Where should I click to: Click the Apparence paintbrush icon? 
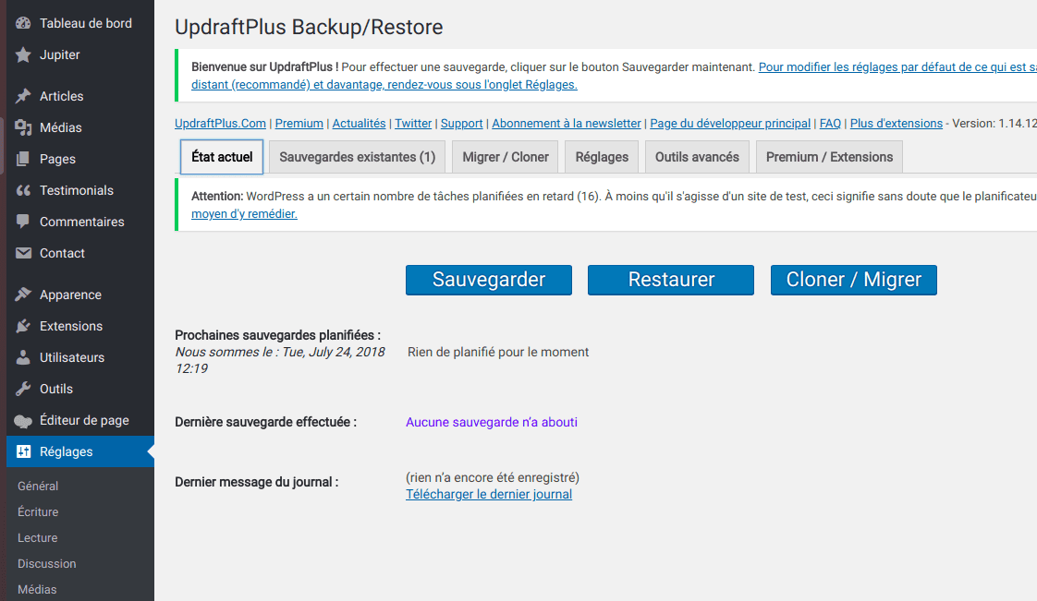point(24,294)
